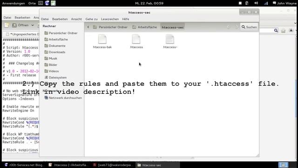The height and width of the screenshot is (168, 298).
Task: Open Anwendungen menu in top panel
Action: 14,3
